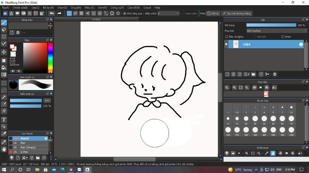Screen dimensions: 309x173
Task: Zoom in on the Navigator panel
Action: pos(234,87)
